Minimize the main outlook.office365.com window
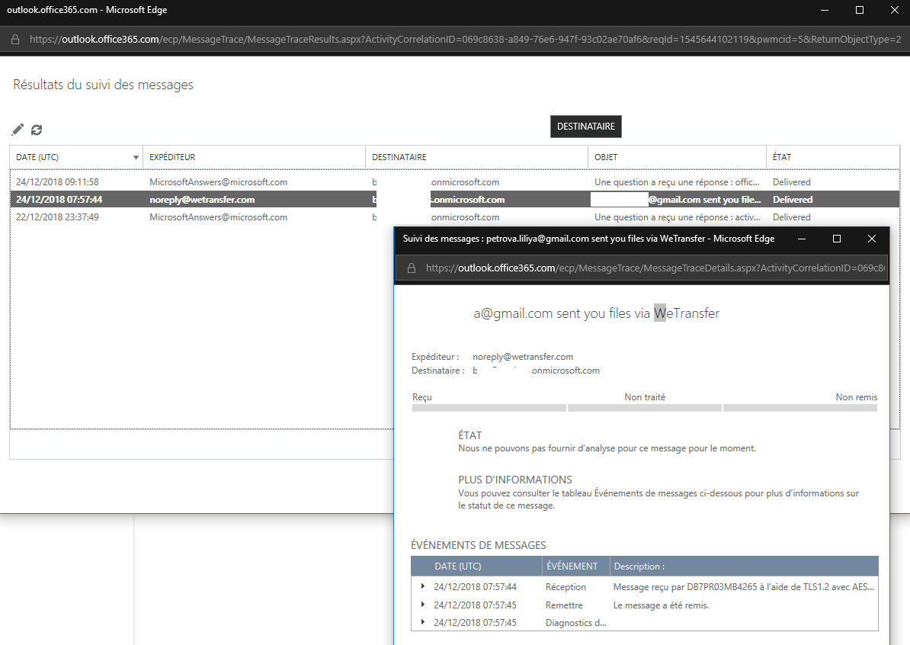 (x=824, y=10)
